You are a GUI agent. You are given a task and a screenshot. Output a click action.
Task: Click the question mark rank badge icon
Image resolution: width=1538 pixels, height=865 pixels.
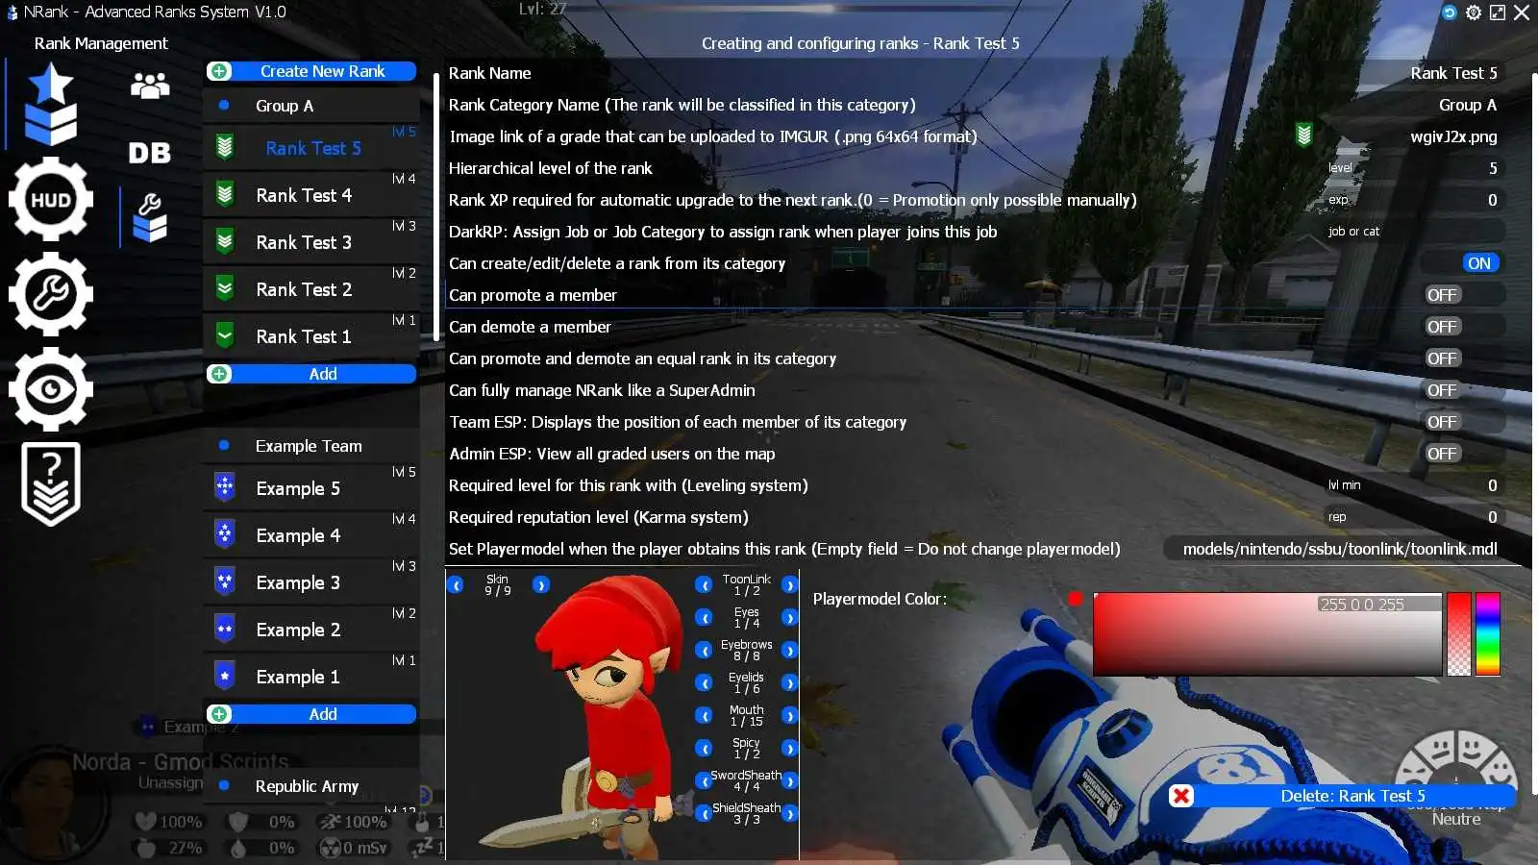[50, 483]
